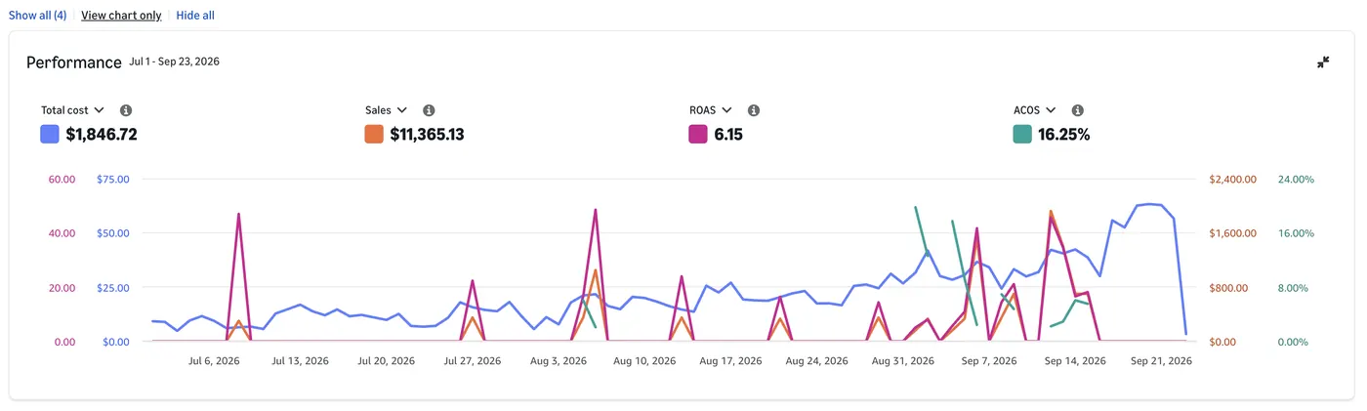Click the 6.15 ROAS value
The width and height of the screenshot is (1367, 411).
(728, 135)
